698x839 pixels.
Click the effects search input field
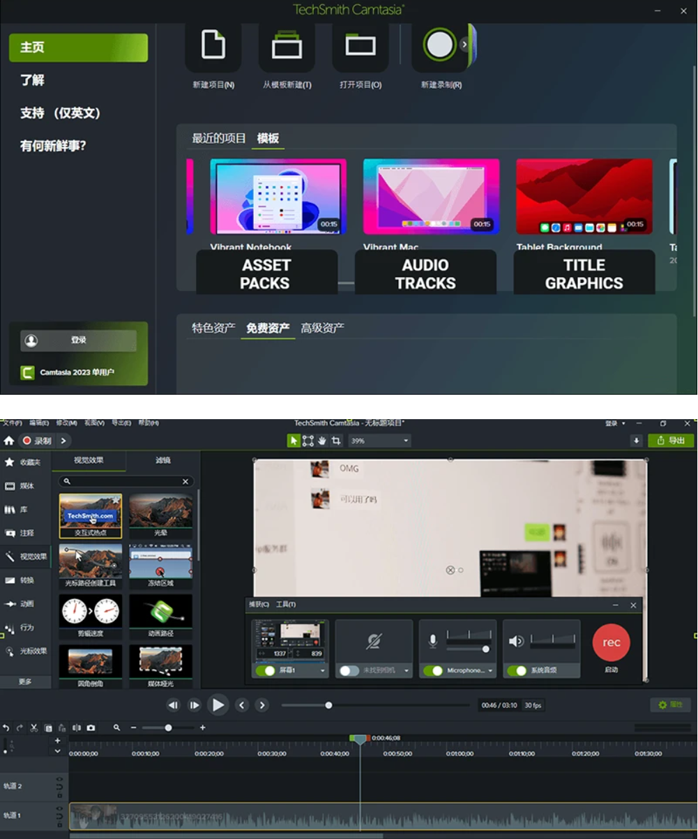pos(126,482)
